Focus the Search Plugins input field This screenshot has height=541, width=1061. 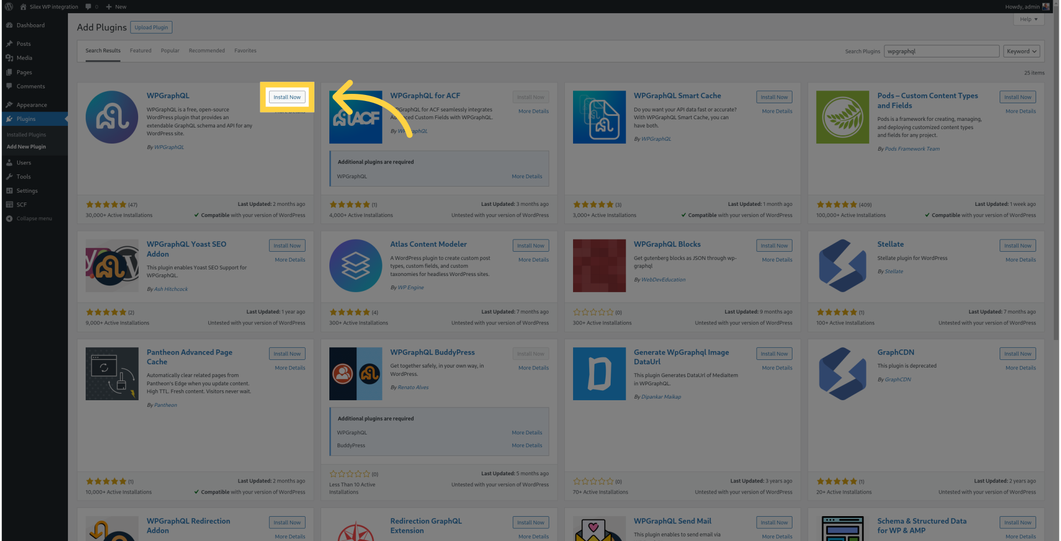click(x=942, y=51)
